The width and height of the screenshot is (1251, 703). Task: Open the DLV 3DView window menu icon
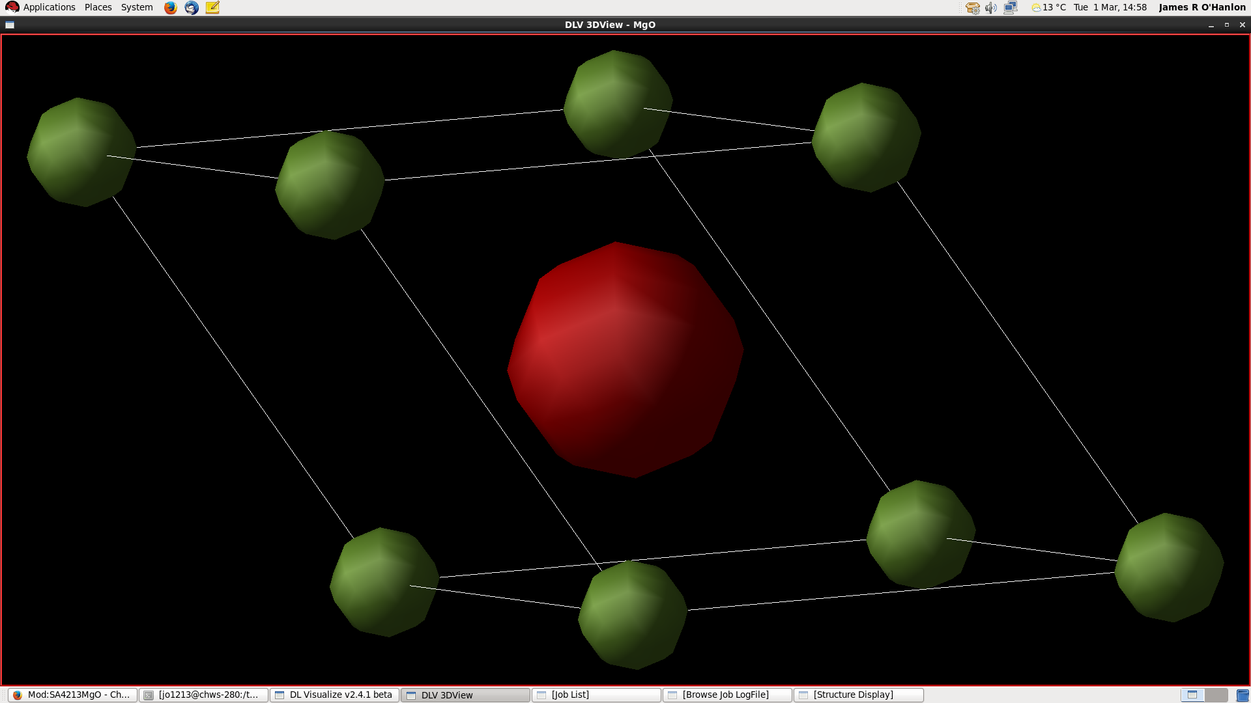pos(10,25)
